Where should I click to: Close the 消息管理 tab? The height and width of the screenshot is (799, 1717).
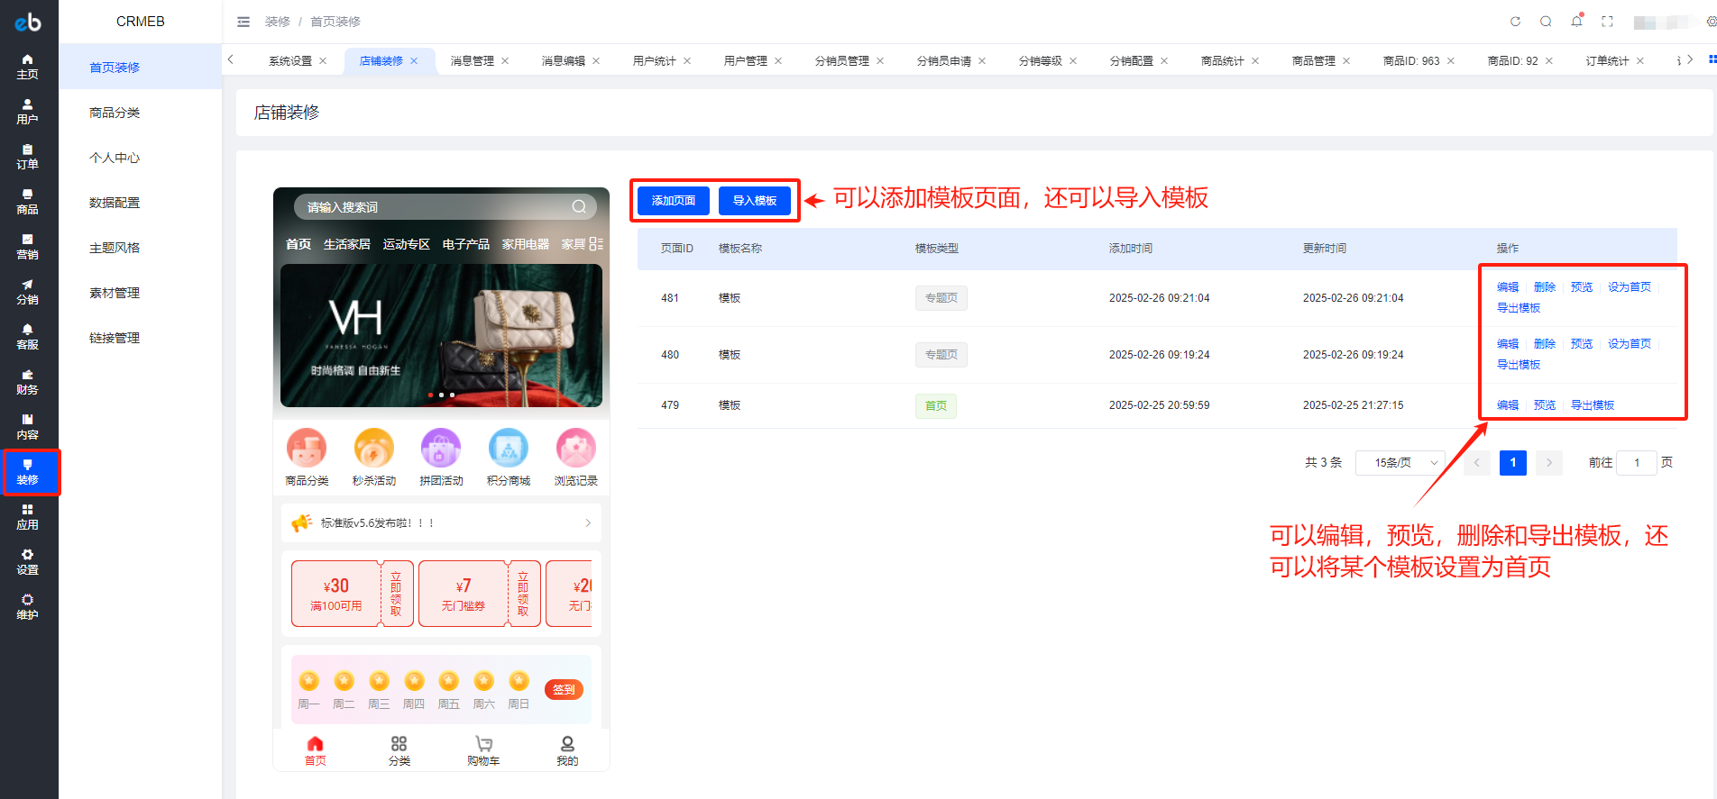click(505, 61)
